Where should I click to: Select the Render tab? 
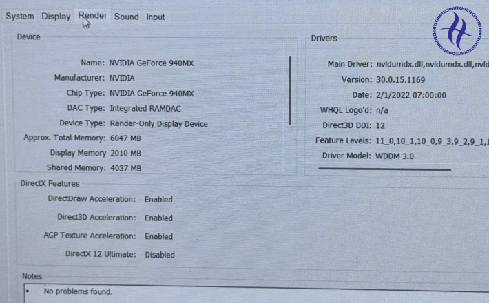pos(92,16)
